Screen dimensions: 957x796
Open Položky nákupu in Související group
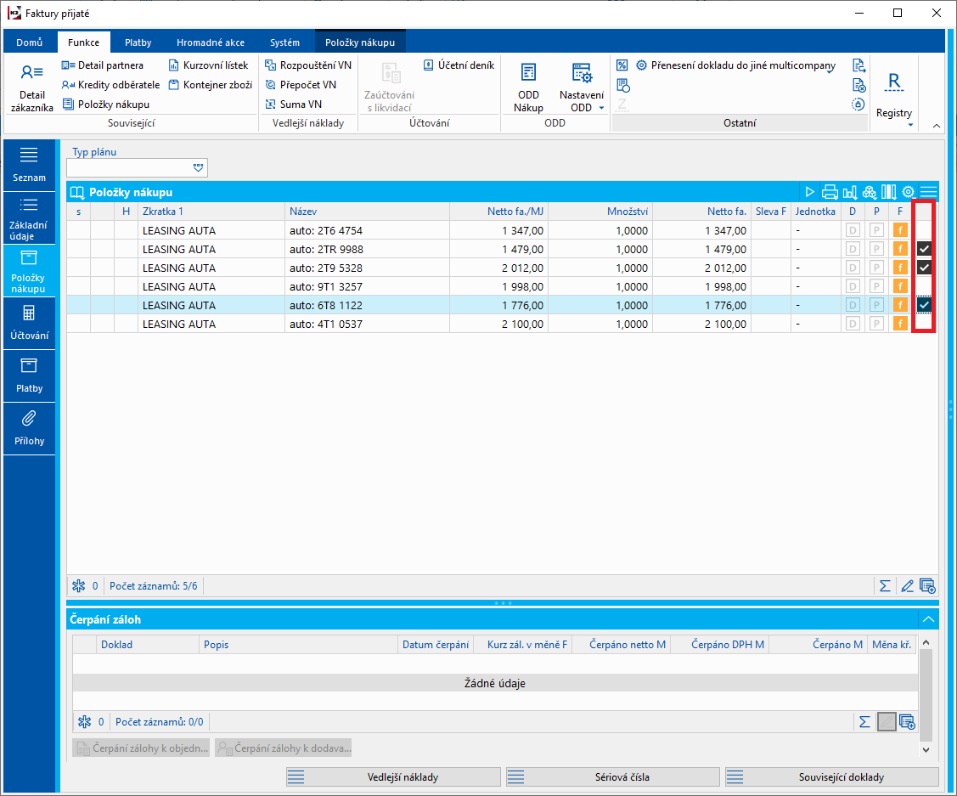pos(105,104)
